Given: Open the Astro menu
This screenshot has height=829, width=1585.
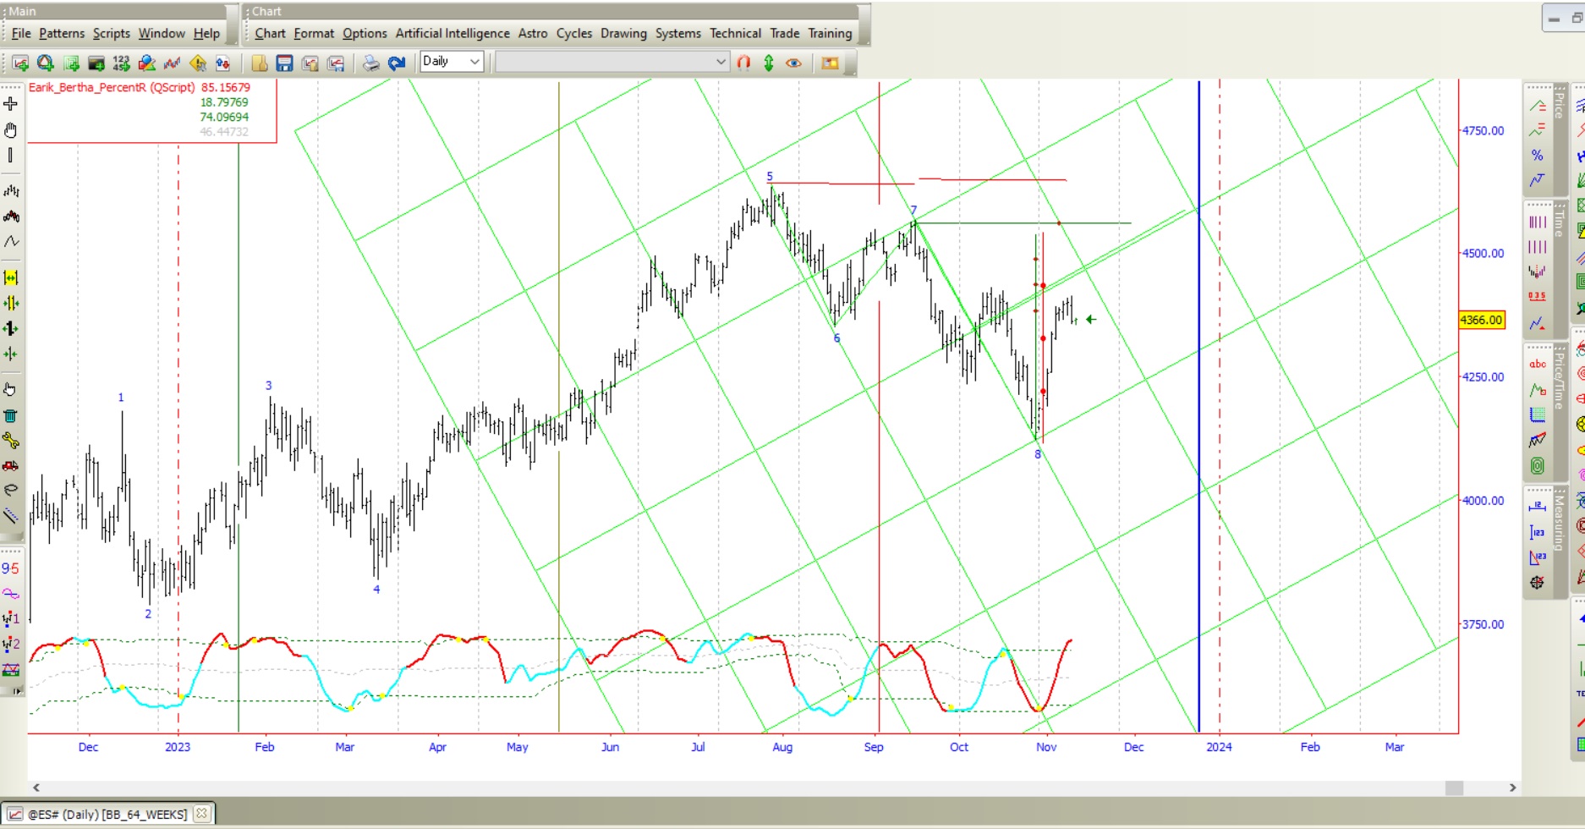Looking at the screenshot, I should (x=533, y=33).
